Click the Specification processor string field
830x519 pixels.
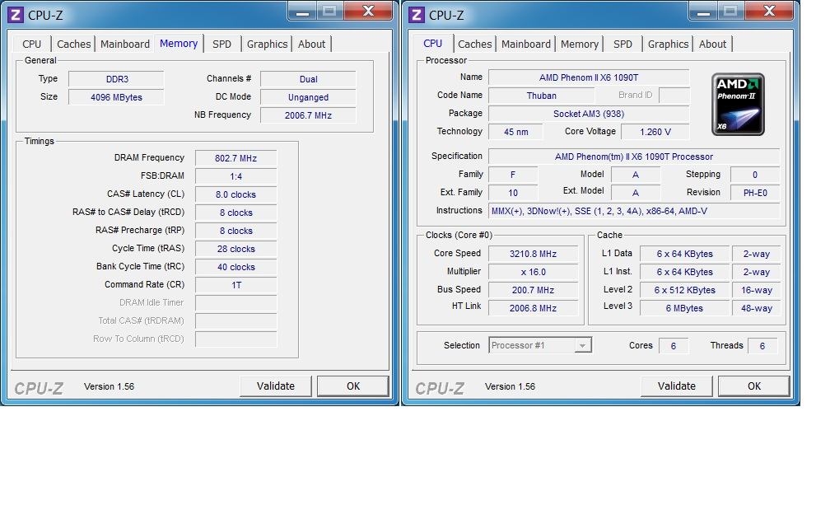[634, 157]
